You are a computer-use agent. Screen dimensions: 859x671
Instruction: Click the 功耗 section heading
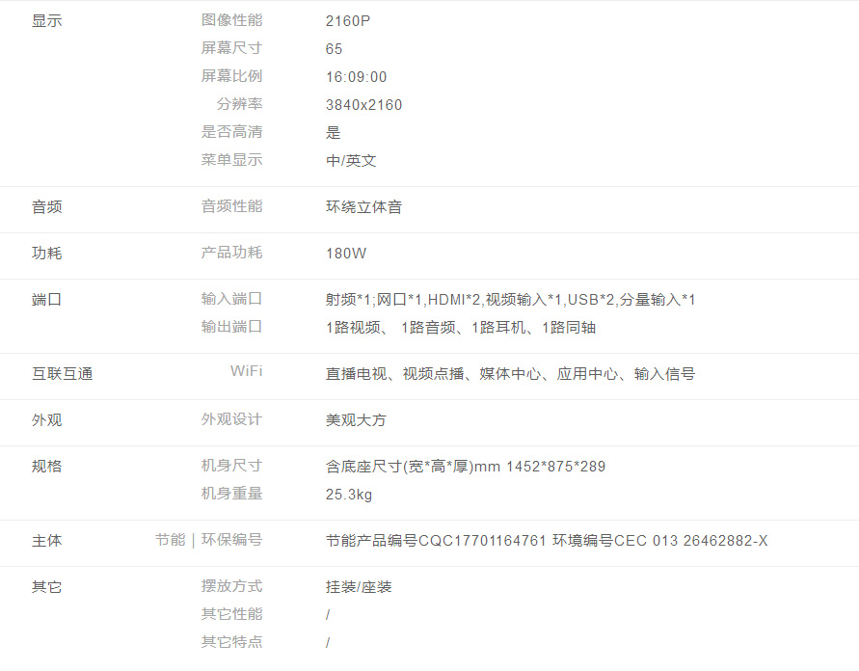(46, 254)
